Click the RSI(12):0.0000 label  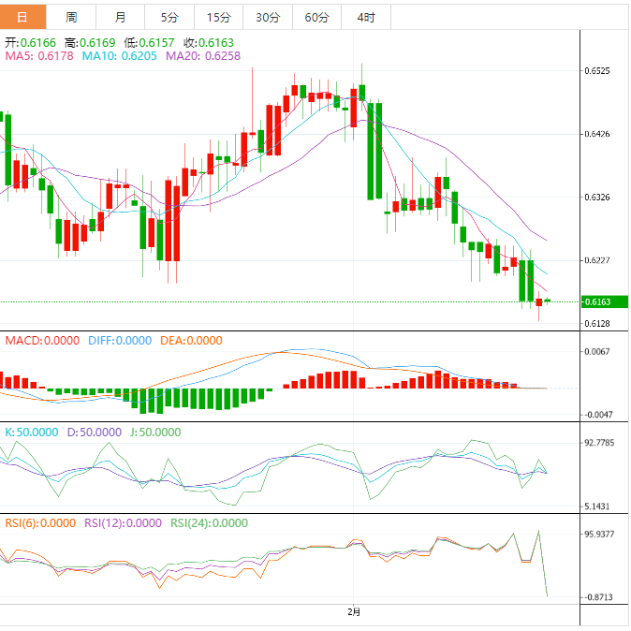(123, 523)
